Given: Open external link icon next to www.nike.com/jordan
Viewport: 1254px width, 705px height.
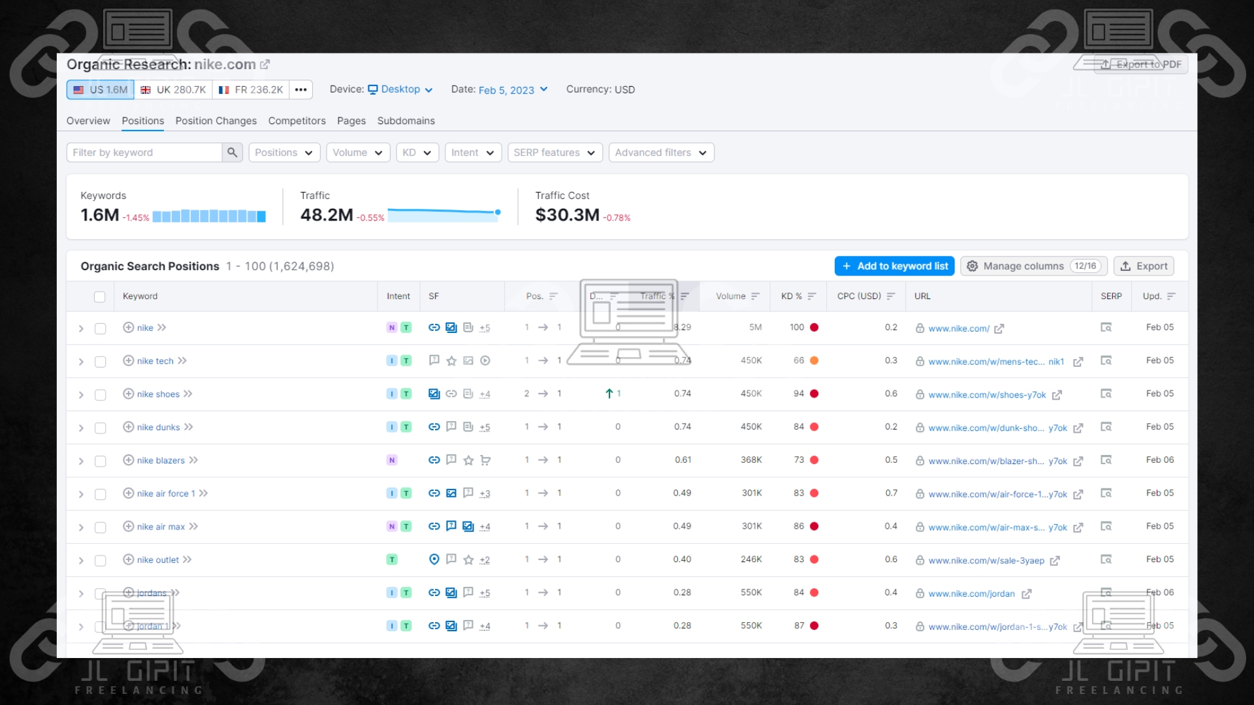Looking at the screenshot, I should 1026,594.
